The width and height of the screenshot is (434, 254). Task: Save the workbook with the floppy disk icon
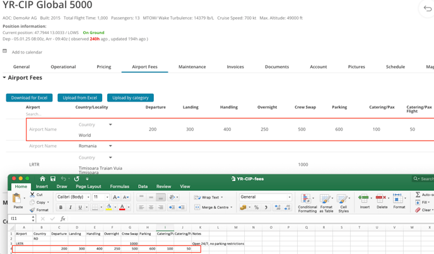click(x=53, y=179)
